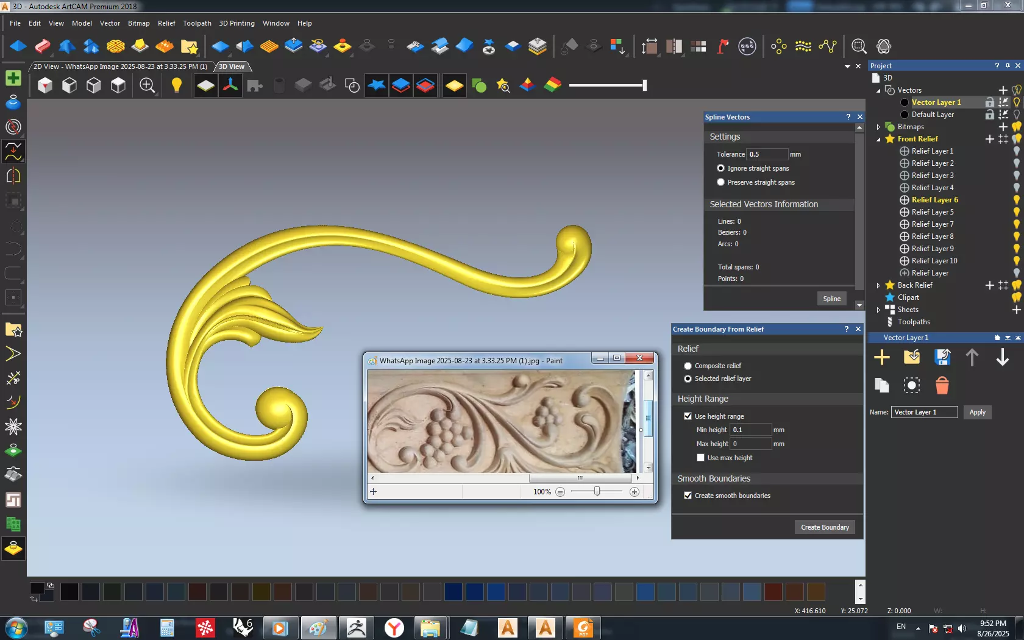This screenshot has height=640, width=1024.
Task: Uncheck Create smooth boundaries checkbox
Action: 688,496
